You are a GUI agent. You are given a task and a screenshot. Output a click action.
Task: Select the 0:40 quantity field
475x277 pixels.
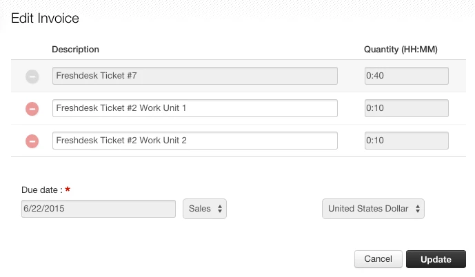406,76
